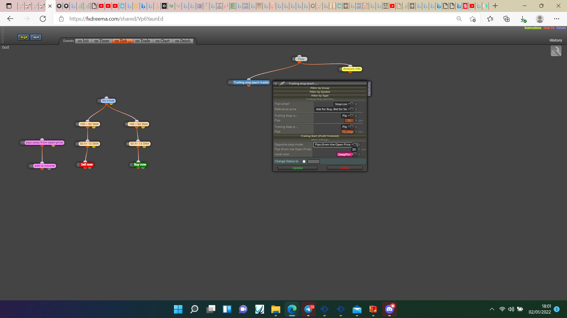Image resolution: width=567 pixels, height=318 pixels.
Task: Tick the checkbox beside Trailing Step is...
Action: [x=356, y=127]
